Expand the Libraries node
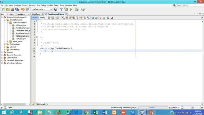Viewport: 204px width, 115px height. coord(5,47)
